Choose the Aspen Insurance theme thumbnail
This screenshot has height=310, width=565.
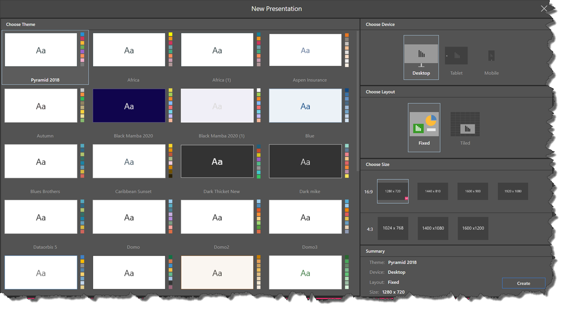pyautogui.click(x=305, y=50)
